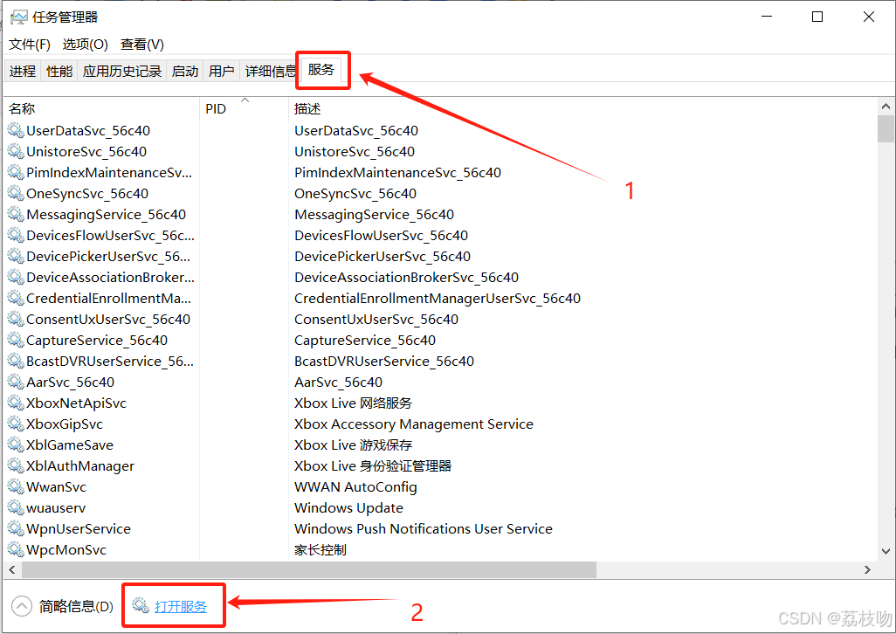Select the WWAN AutoConfig description

click(x=355, y=486)
